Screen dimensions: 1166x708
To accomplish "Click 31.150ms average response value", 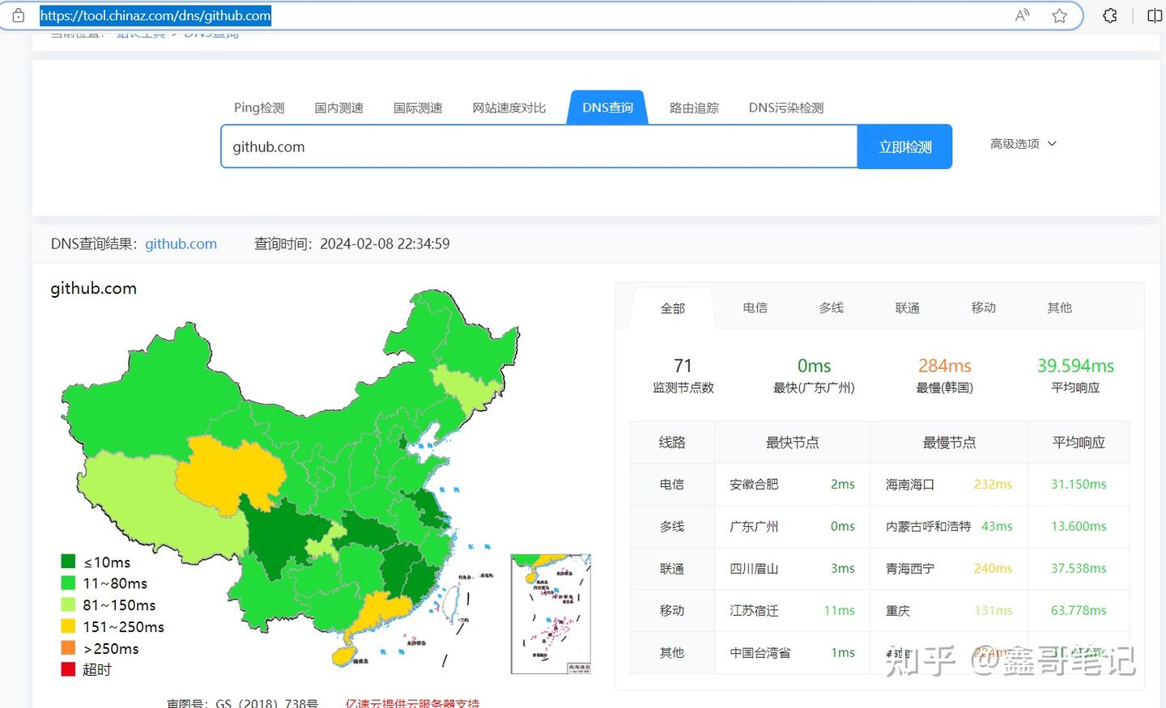I will pyautogui.click(x=1079, y=484).
